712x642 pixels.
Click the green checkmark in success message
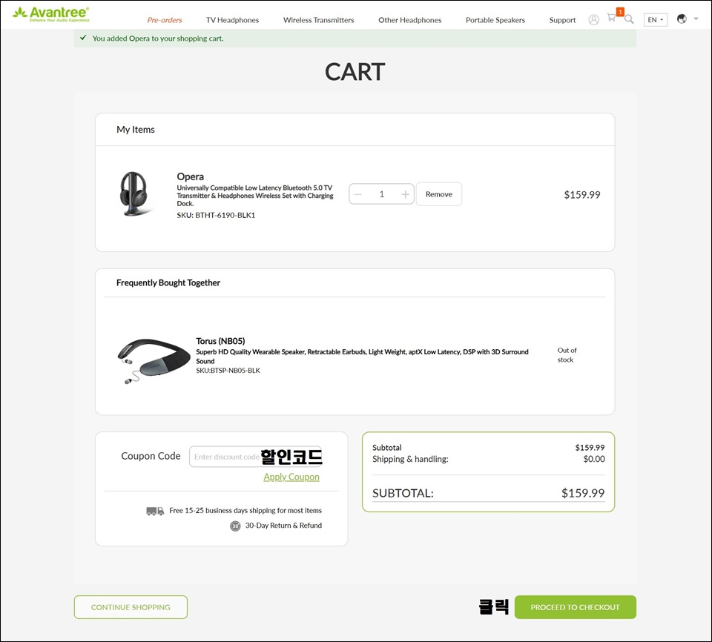(83, 38)
